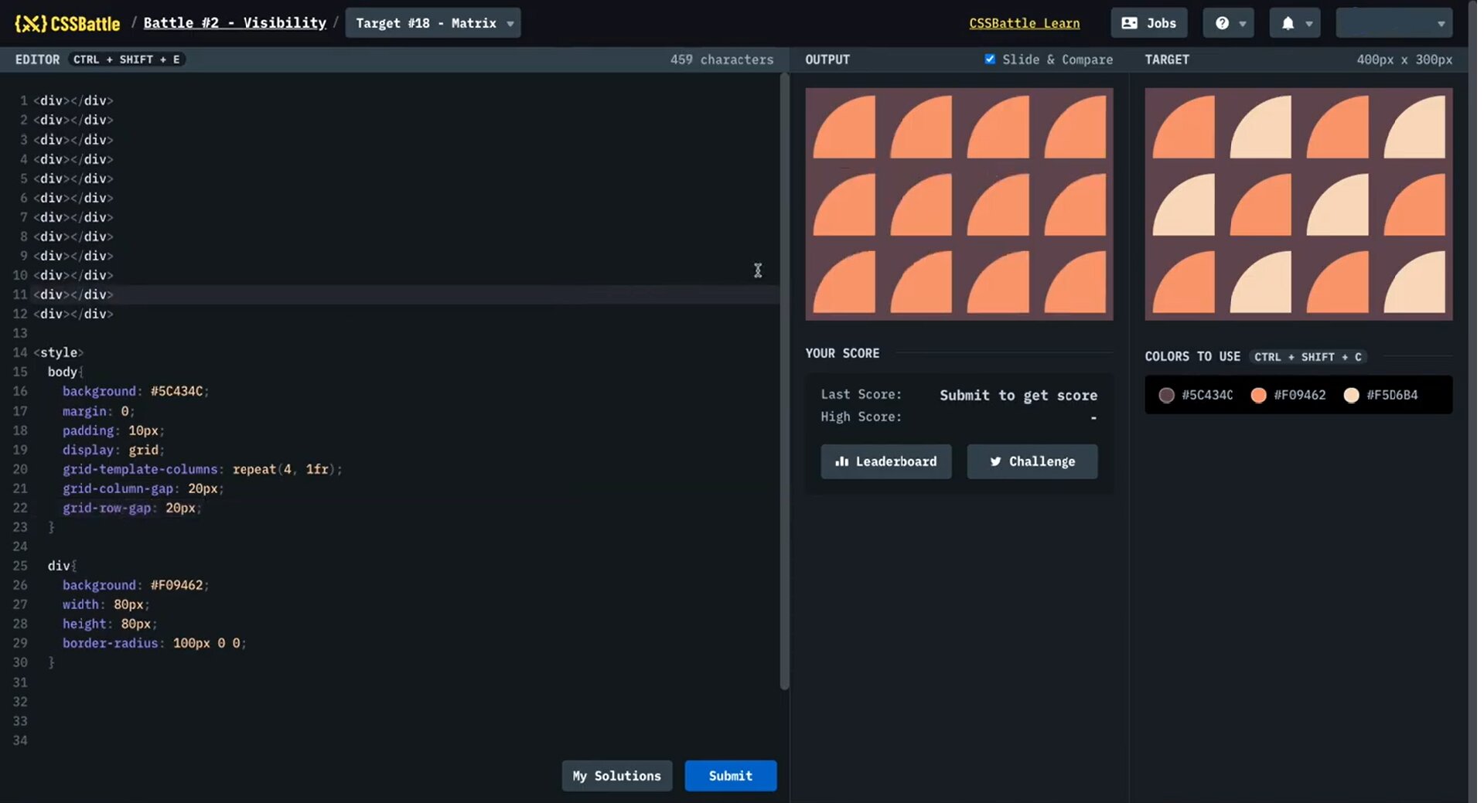Toggle the Slide & Compare checkbox
1484x803 pixels.
[990, 59]
